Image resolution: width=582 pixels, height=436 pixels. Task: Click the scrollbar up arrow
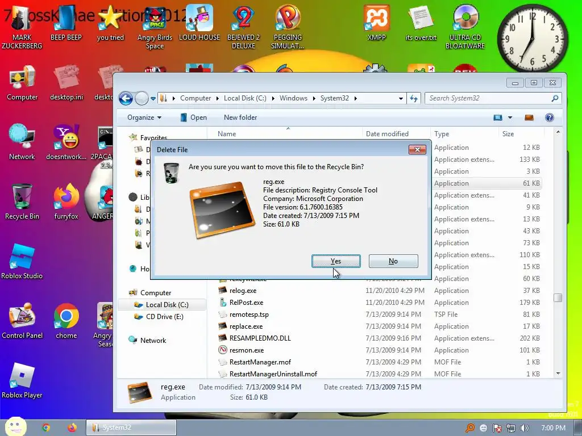pyautogui.click(x=558, y=132)
